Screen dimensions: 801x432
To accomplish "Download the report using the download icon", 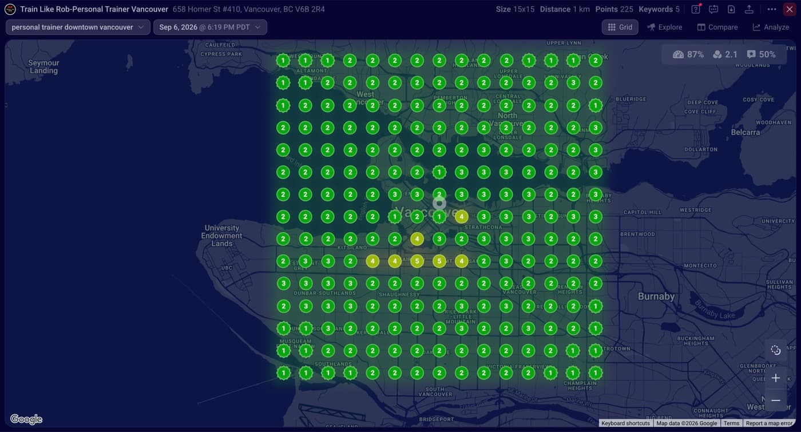I will pos(731,9).
